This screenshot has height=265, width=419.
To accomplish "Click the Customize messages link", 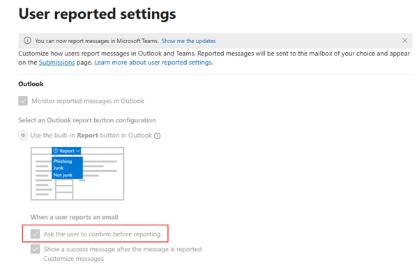I will (x=74, y=259).
